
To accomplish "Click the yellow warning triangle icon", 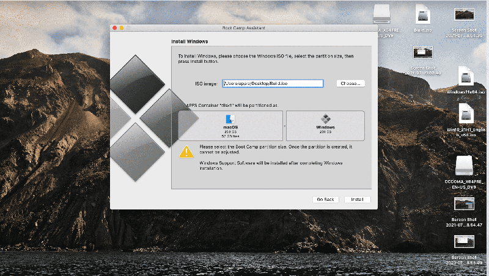I will pyautogui.click(x=186, y=152).
